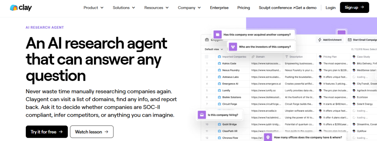Viewport: 377px width, 141px height.
Task: Open the Default view dropdown
Action: [214, 49]
